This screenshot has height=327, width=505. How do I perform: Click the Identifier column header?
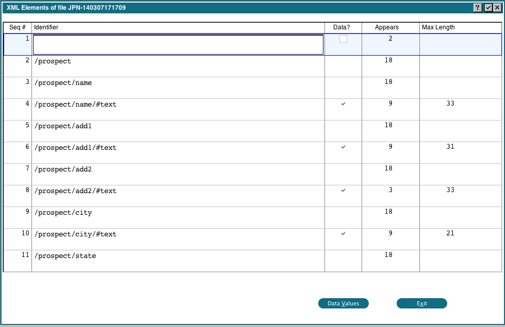[178, 27]
